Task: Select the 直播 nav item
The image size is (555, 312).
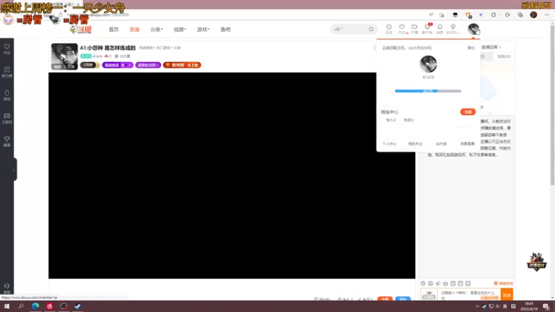Action: pyautogui.click(x=135, y=30)
